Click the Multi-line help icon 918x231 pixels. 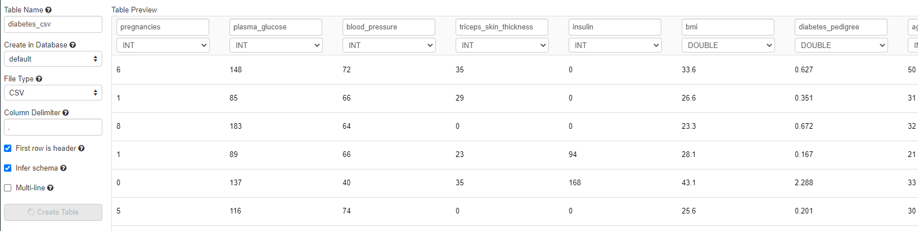tap(50, 188)
